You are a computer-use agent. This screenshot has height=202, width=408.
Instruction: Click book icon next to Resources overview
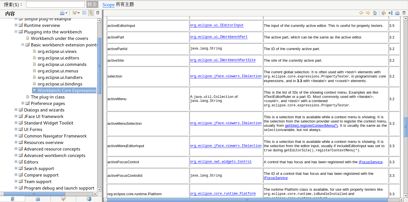pos(21,142)
